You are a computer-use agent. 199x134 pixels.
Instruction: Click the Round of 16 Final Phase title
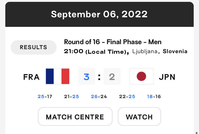tap(113, 42)
